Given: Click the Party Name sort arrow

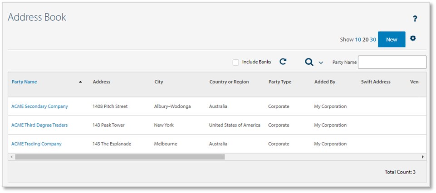Looking at the screenshot, I should (80, 82).
